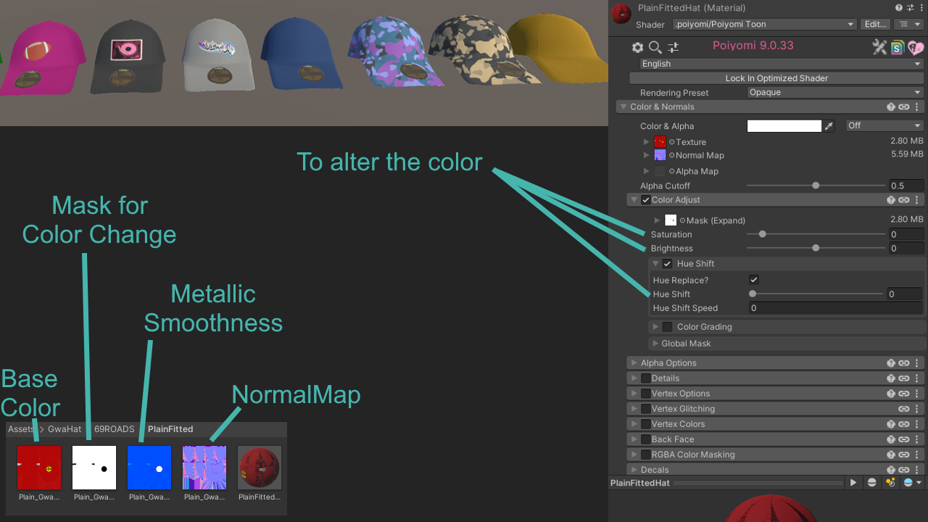Click the Lock In Optimized Shader button
This screenshot has width=928, height=522.
pyautogui.click(x=776, y=78)
